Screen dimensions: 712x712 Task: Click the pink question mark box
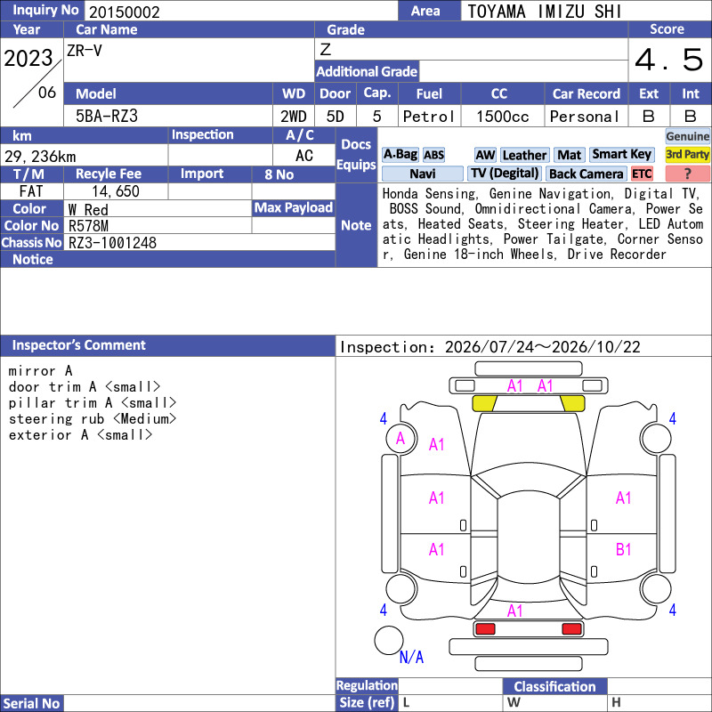pos(687,174)
